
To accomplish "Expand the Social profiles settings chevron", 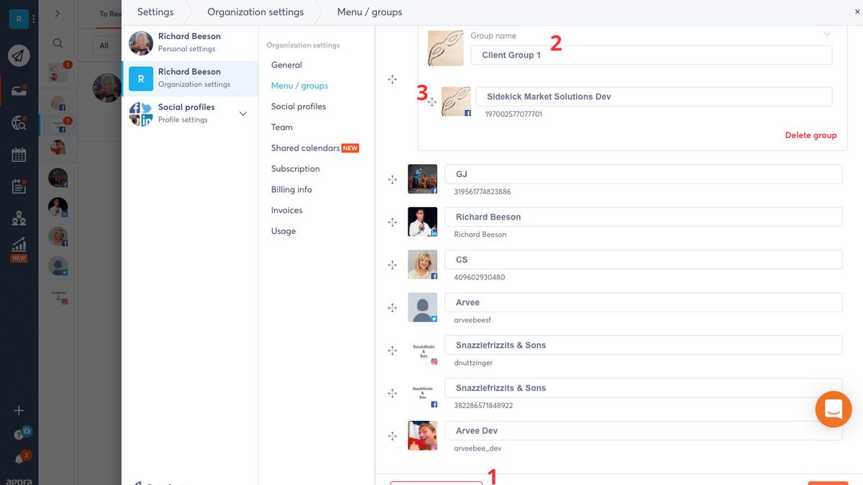I will pyautogui.click(x=243, y=114).
